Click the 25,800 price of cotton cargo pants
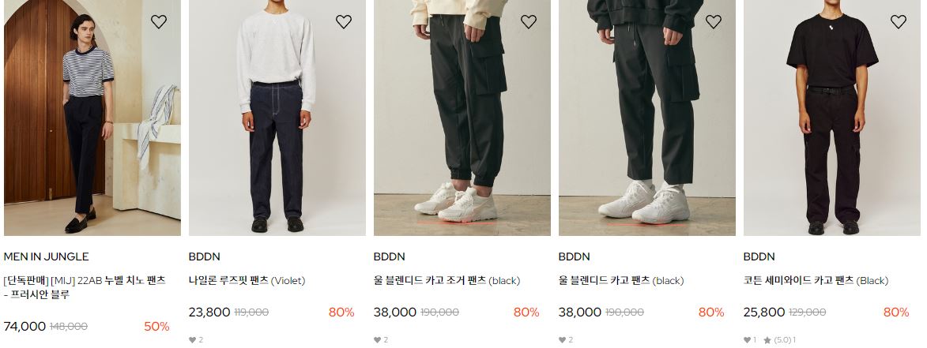927x348 pixels. click(764, 312)
